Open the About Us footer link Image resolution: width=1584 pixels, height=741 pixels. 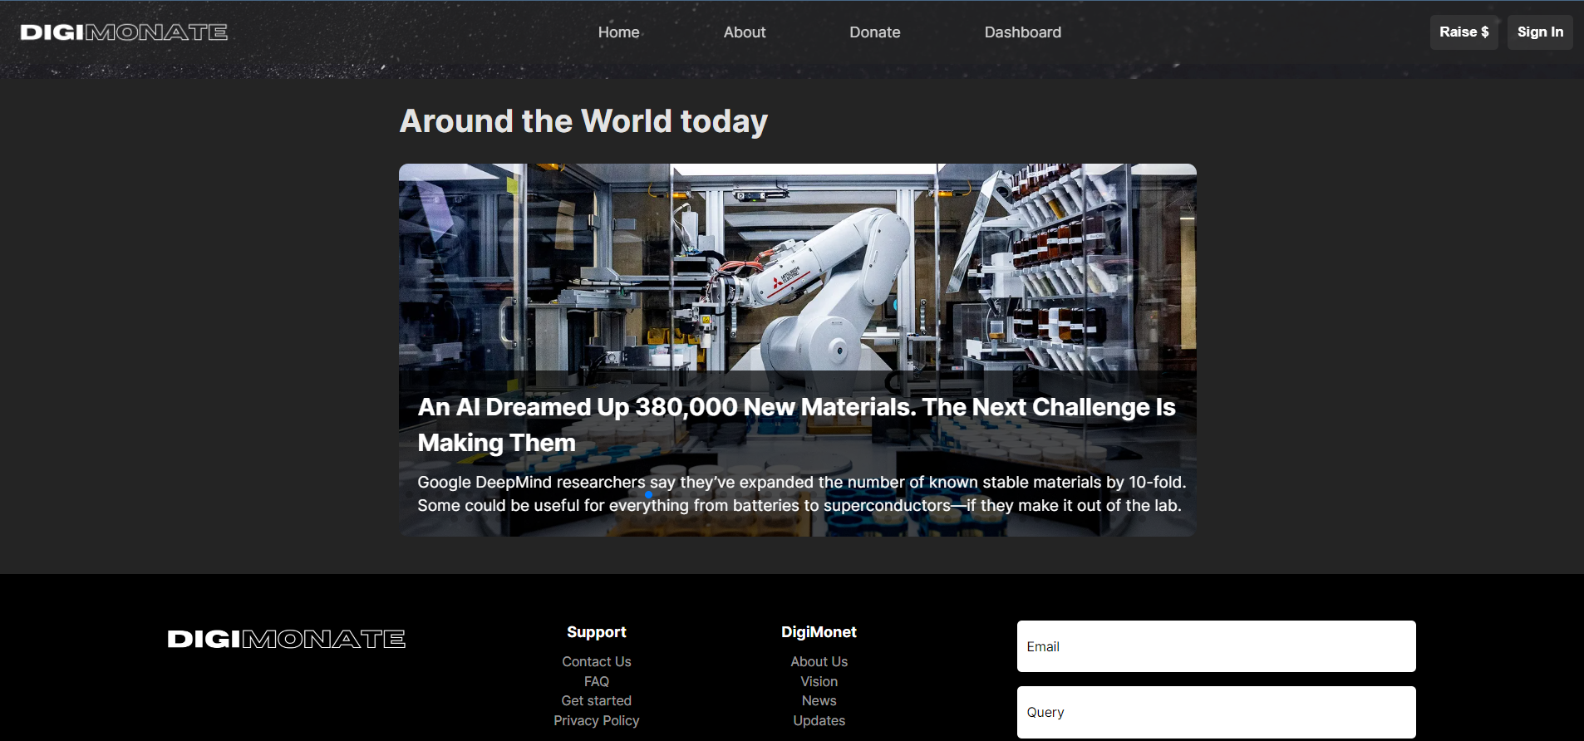[819, 661]
